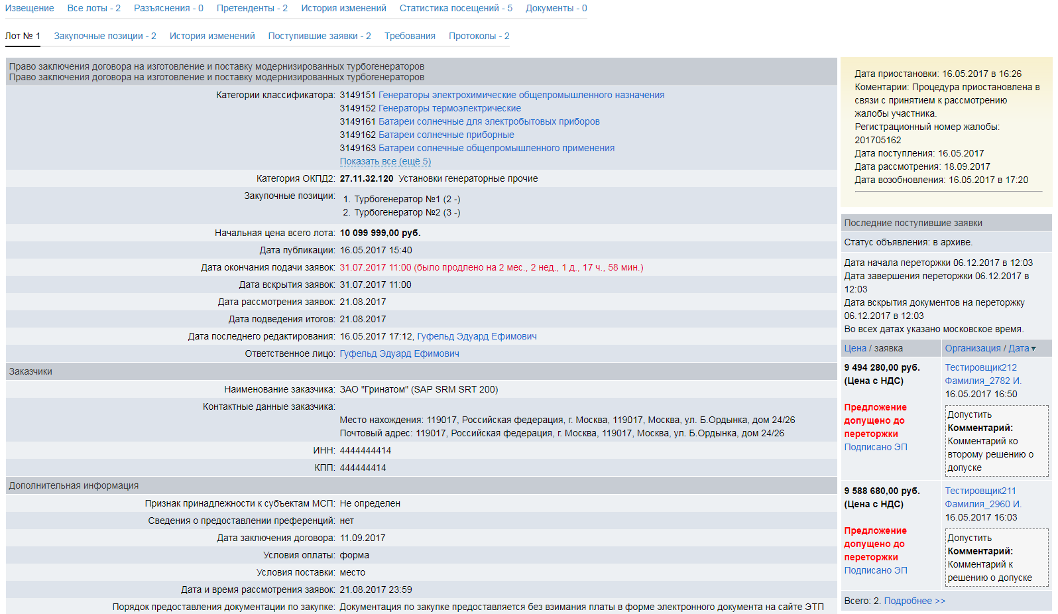Select Закупочные позиции - 2 sub-tab

tap(105, 36)
